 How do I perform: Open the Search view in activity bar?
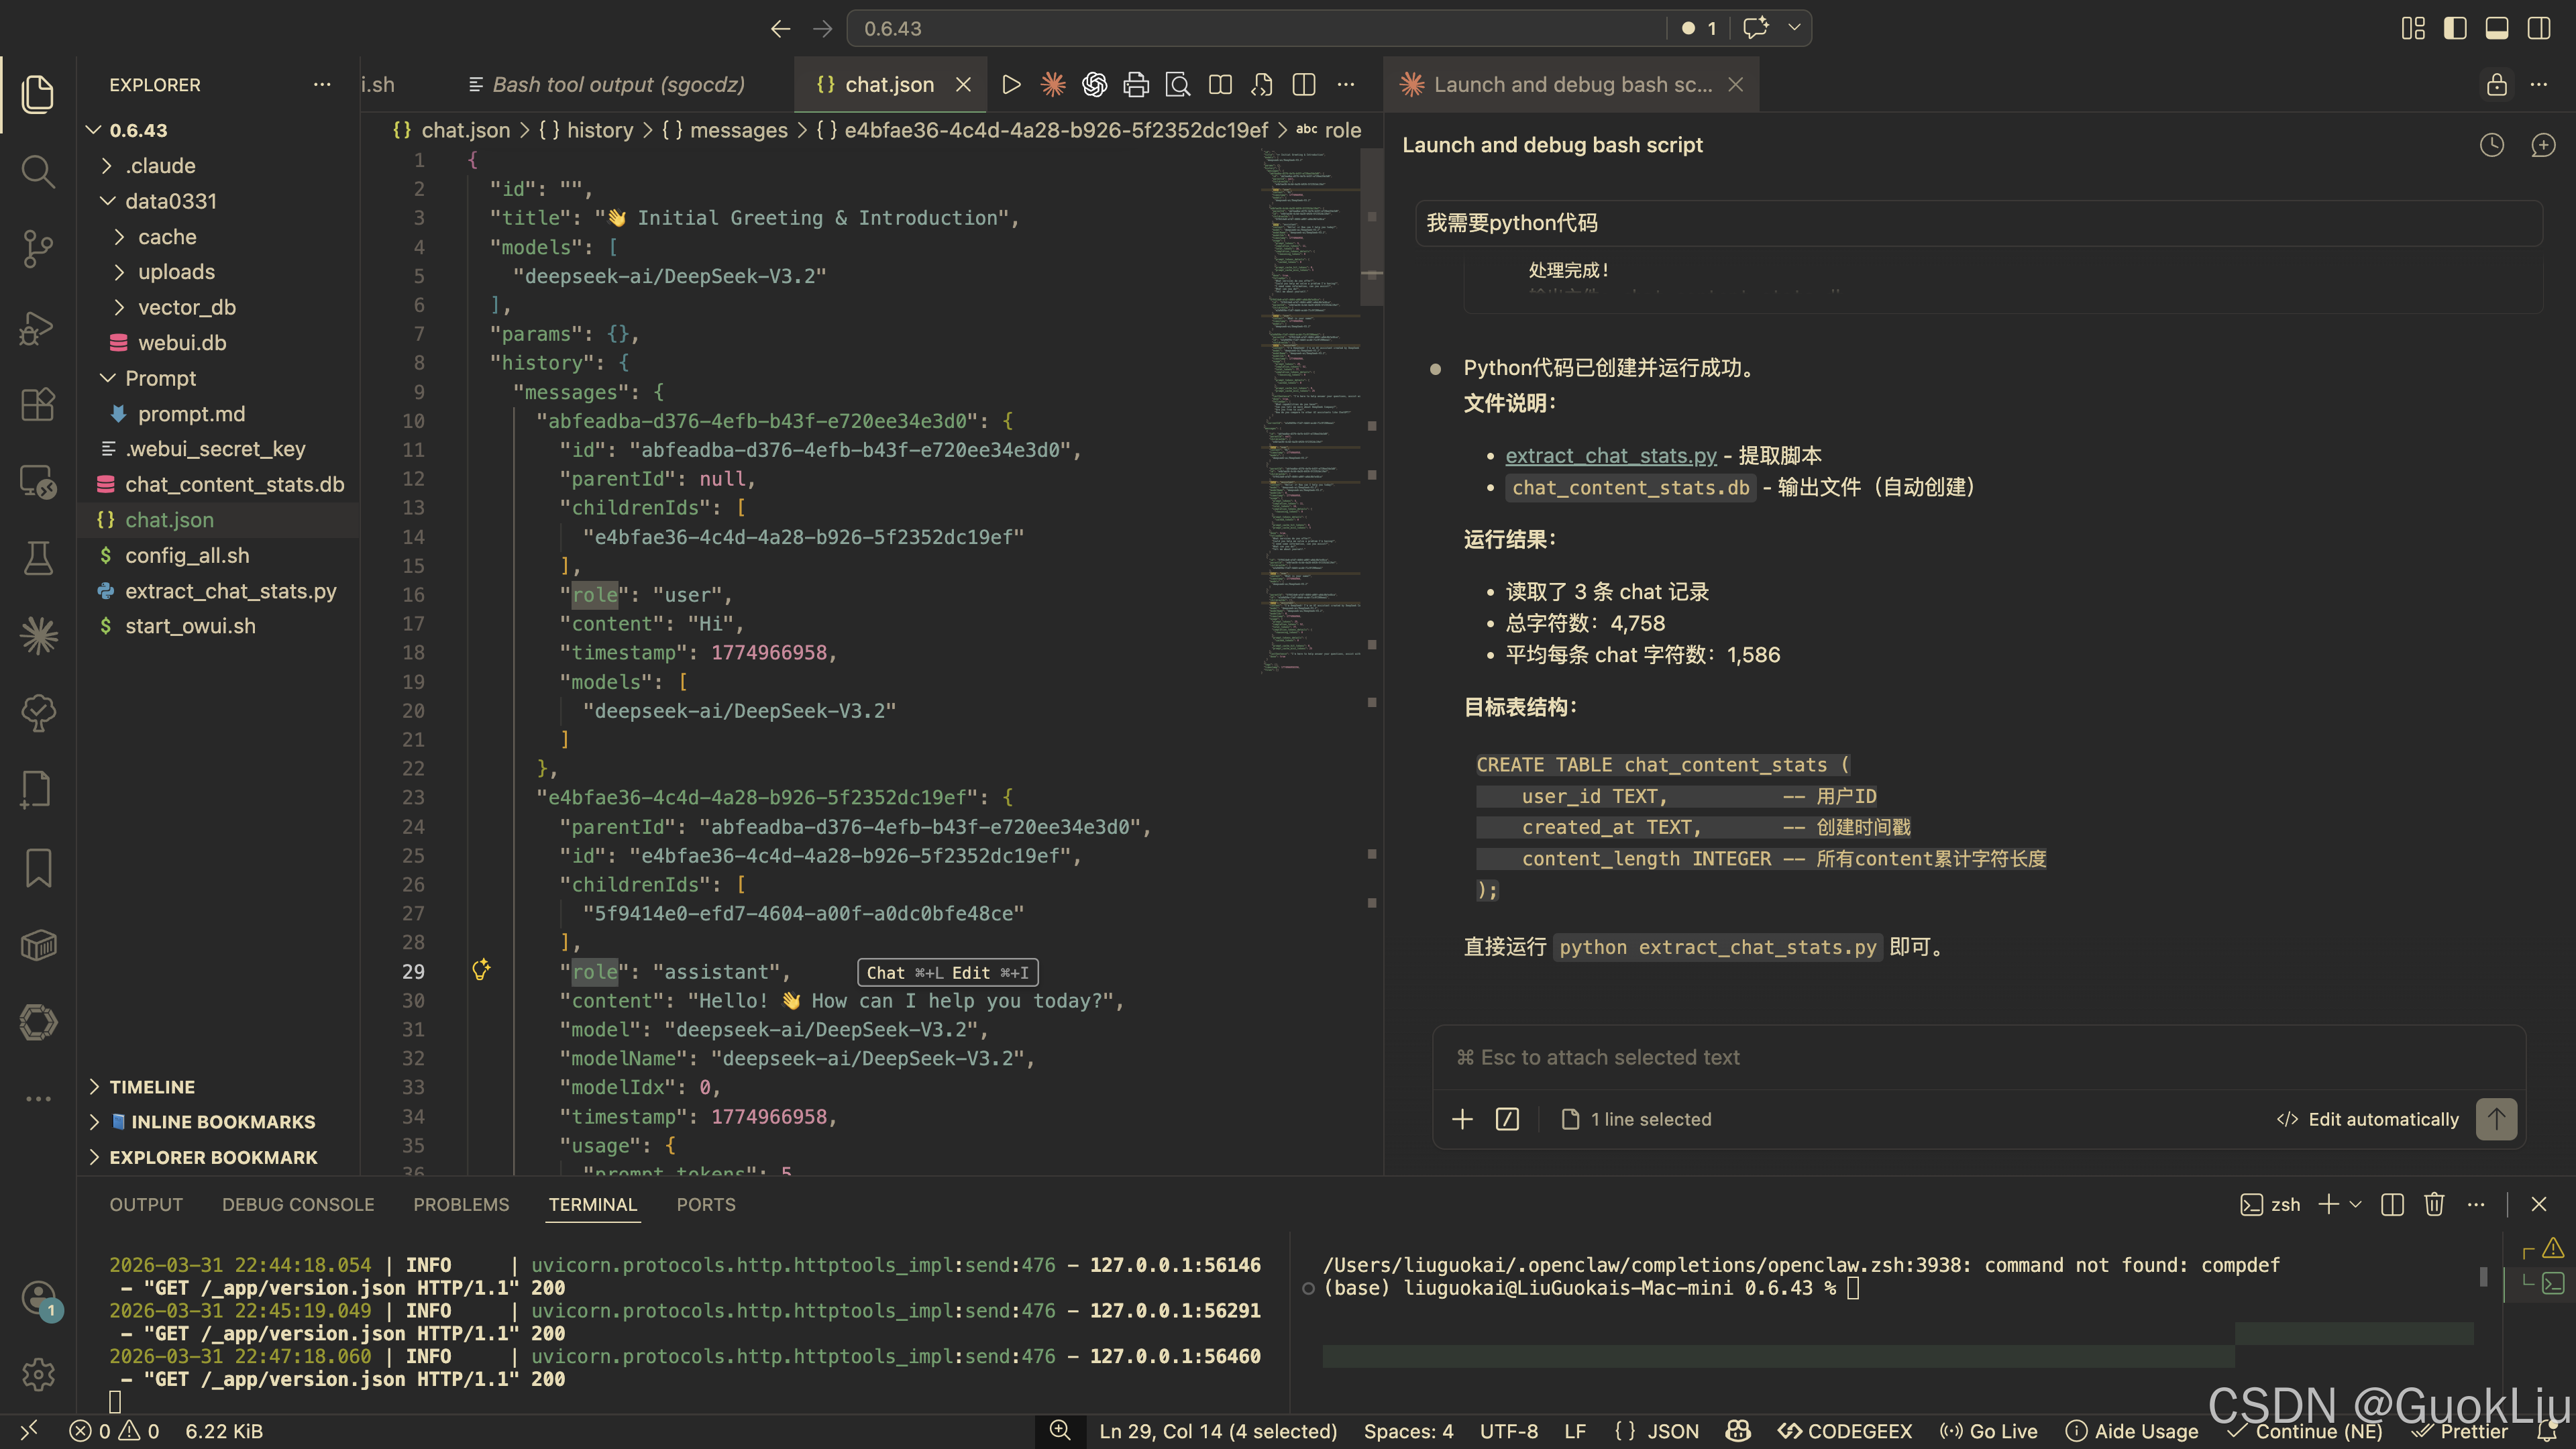(38, 171)
